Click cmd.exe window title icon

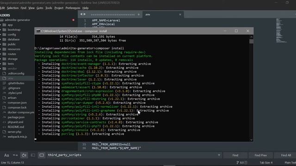coord(38,31)
